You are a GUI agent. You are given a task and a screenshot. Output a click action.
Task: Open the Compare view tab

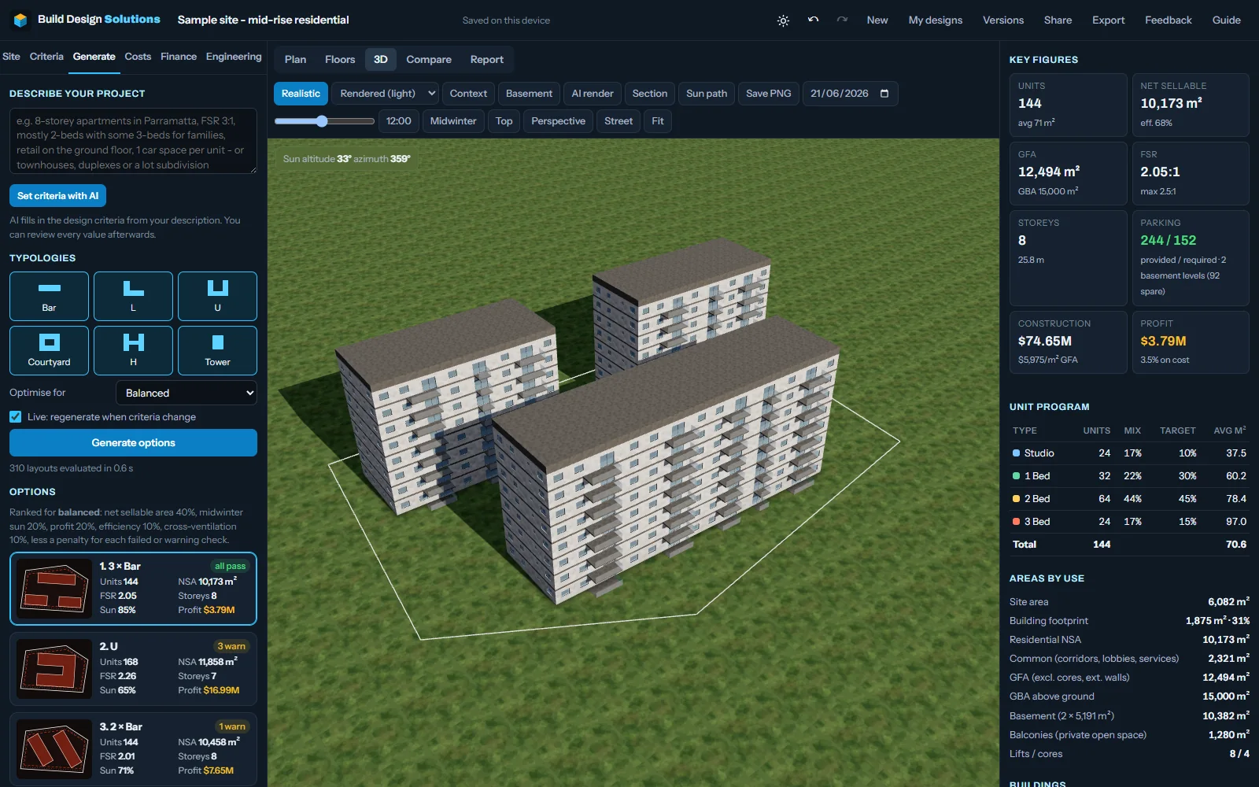point(429,60)
